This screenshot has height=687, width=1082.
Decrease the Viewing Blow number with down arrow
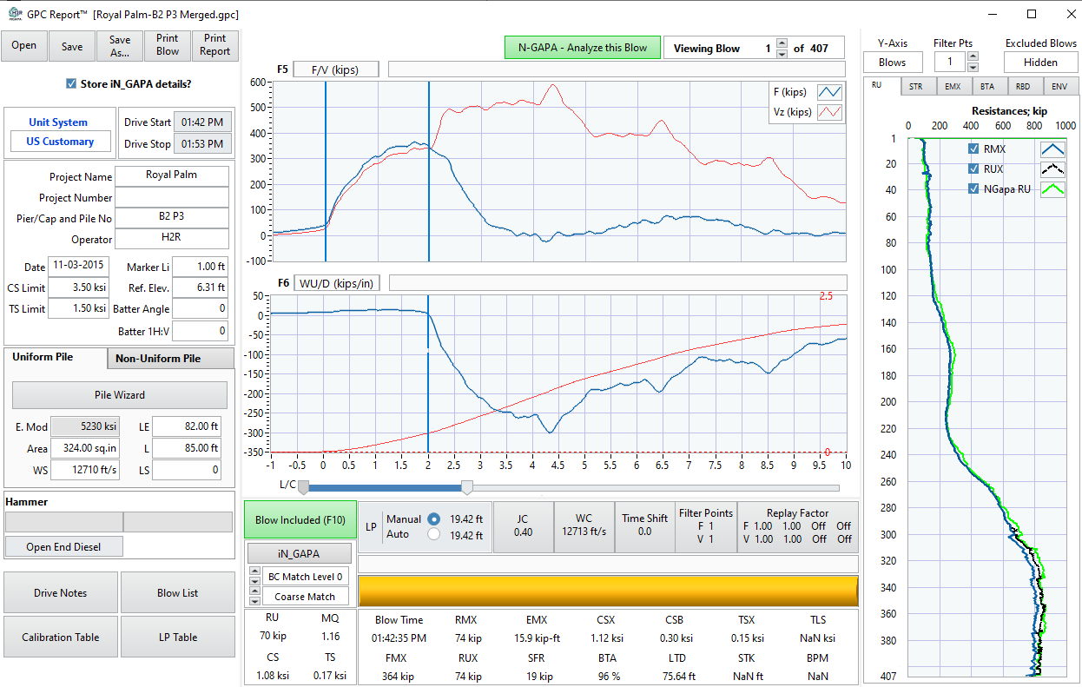(x=782, y=54)
